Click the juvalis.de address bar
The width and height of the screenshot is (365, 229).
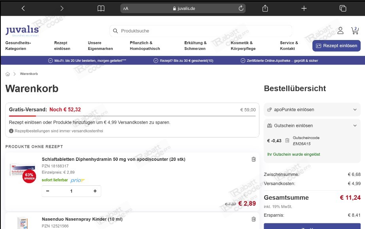(183, 8)
